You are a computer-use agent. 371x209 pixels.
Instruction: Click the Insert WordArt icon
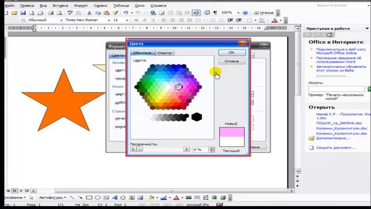[115, 197]
